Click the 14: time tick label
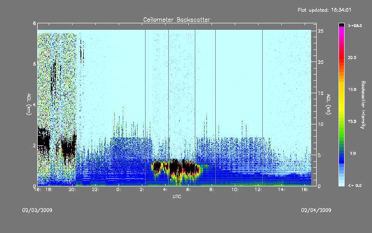The width and height of the screenshot is (372, 233). [x=281, y=190]
